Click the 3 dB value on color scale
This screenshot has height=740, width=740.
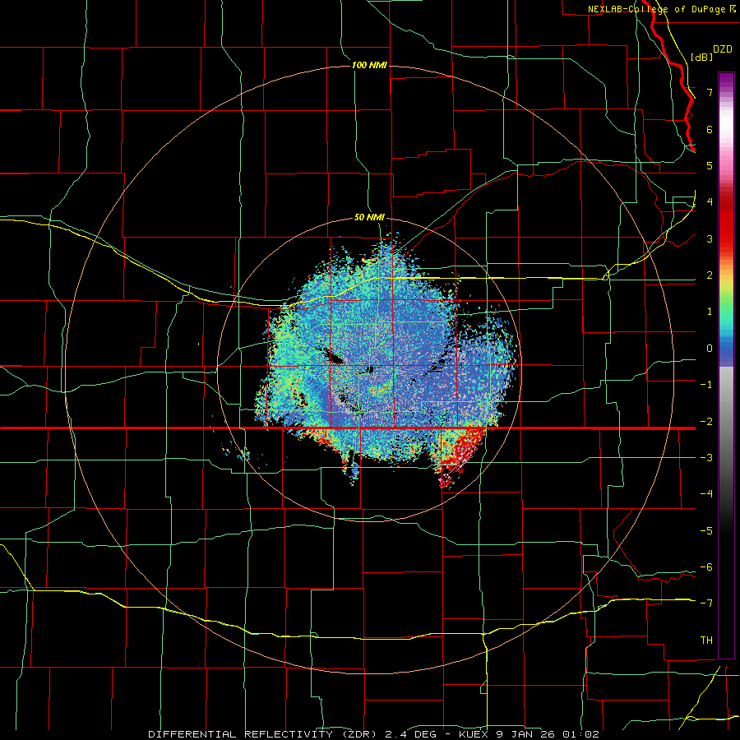[710, 238]
